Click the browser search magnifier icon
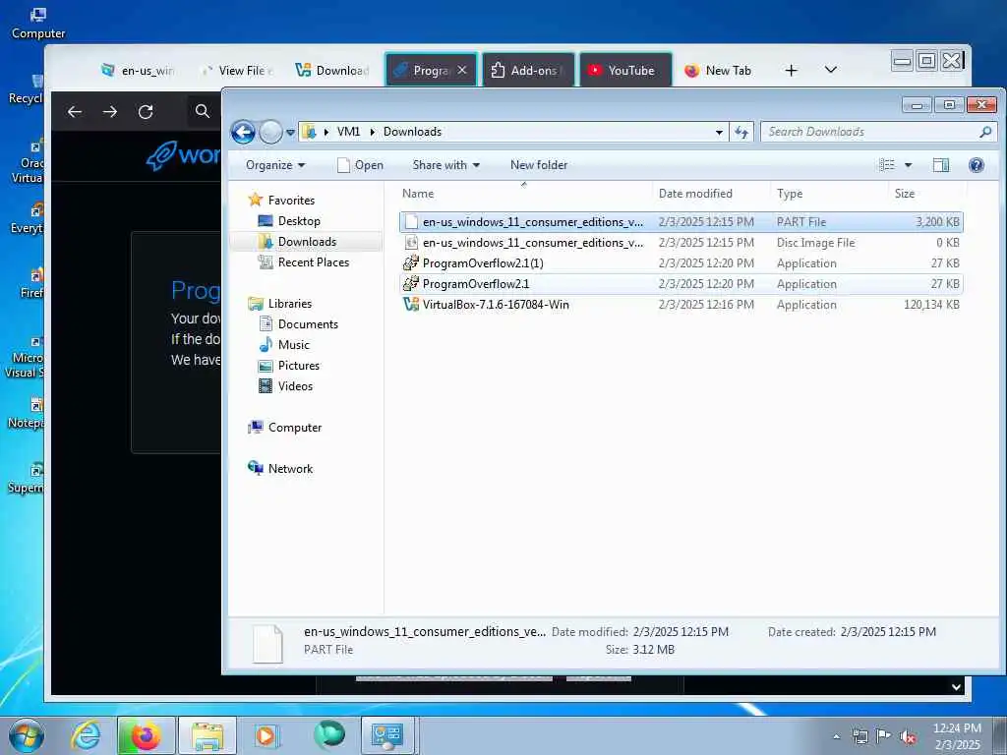This screenshot has width=1007, height=755. pos(203,111)
